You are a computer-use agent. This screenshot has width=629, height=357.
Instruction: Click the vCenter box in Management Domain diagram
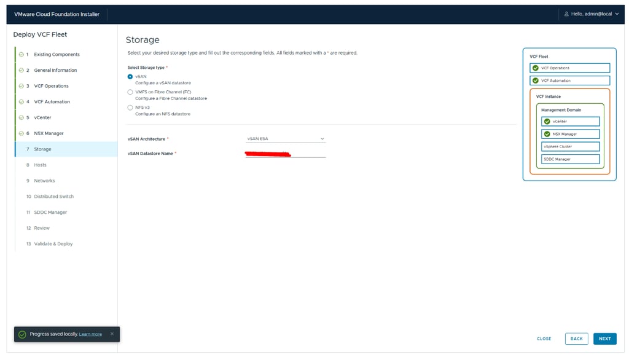coord(571,122)
